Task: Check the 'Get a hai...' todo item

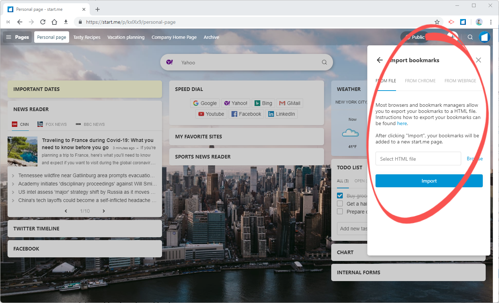Action: point(340,204)
